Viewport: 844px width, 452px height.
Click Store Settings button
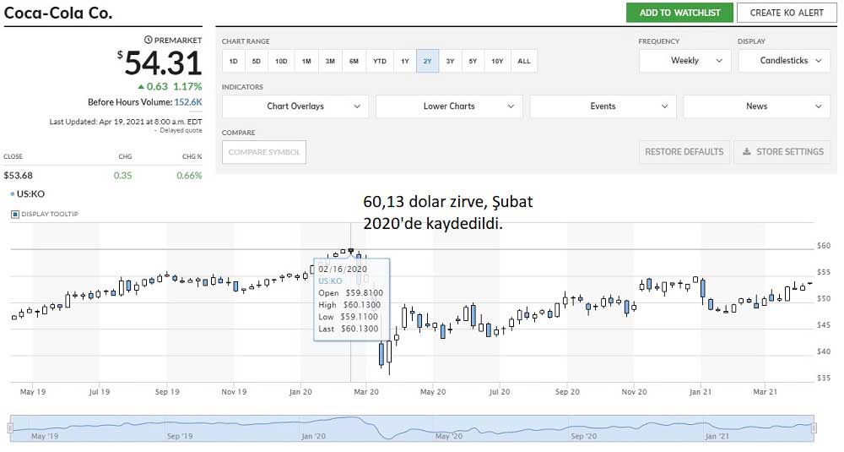point(782,152)
